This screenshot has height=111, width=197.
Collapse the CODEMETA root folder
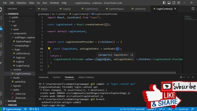(20, 14)
